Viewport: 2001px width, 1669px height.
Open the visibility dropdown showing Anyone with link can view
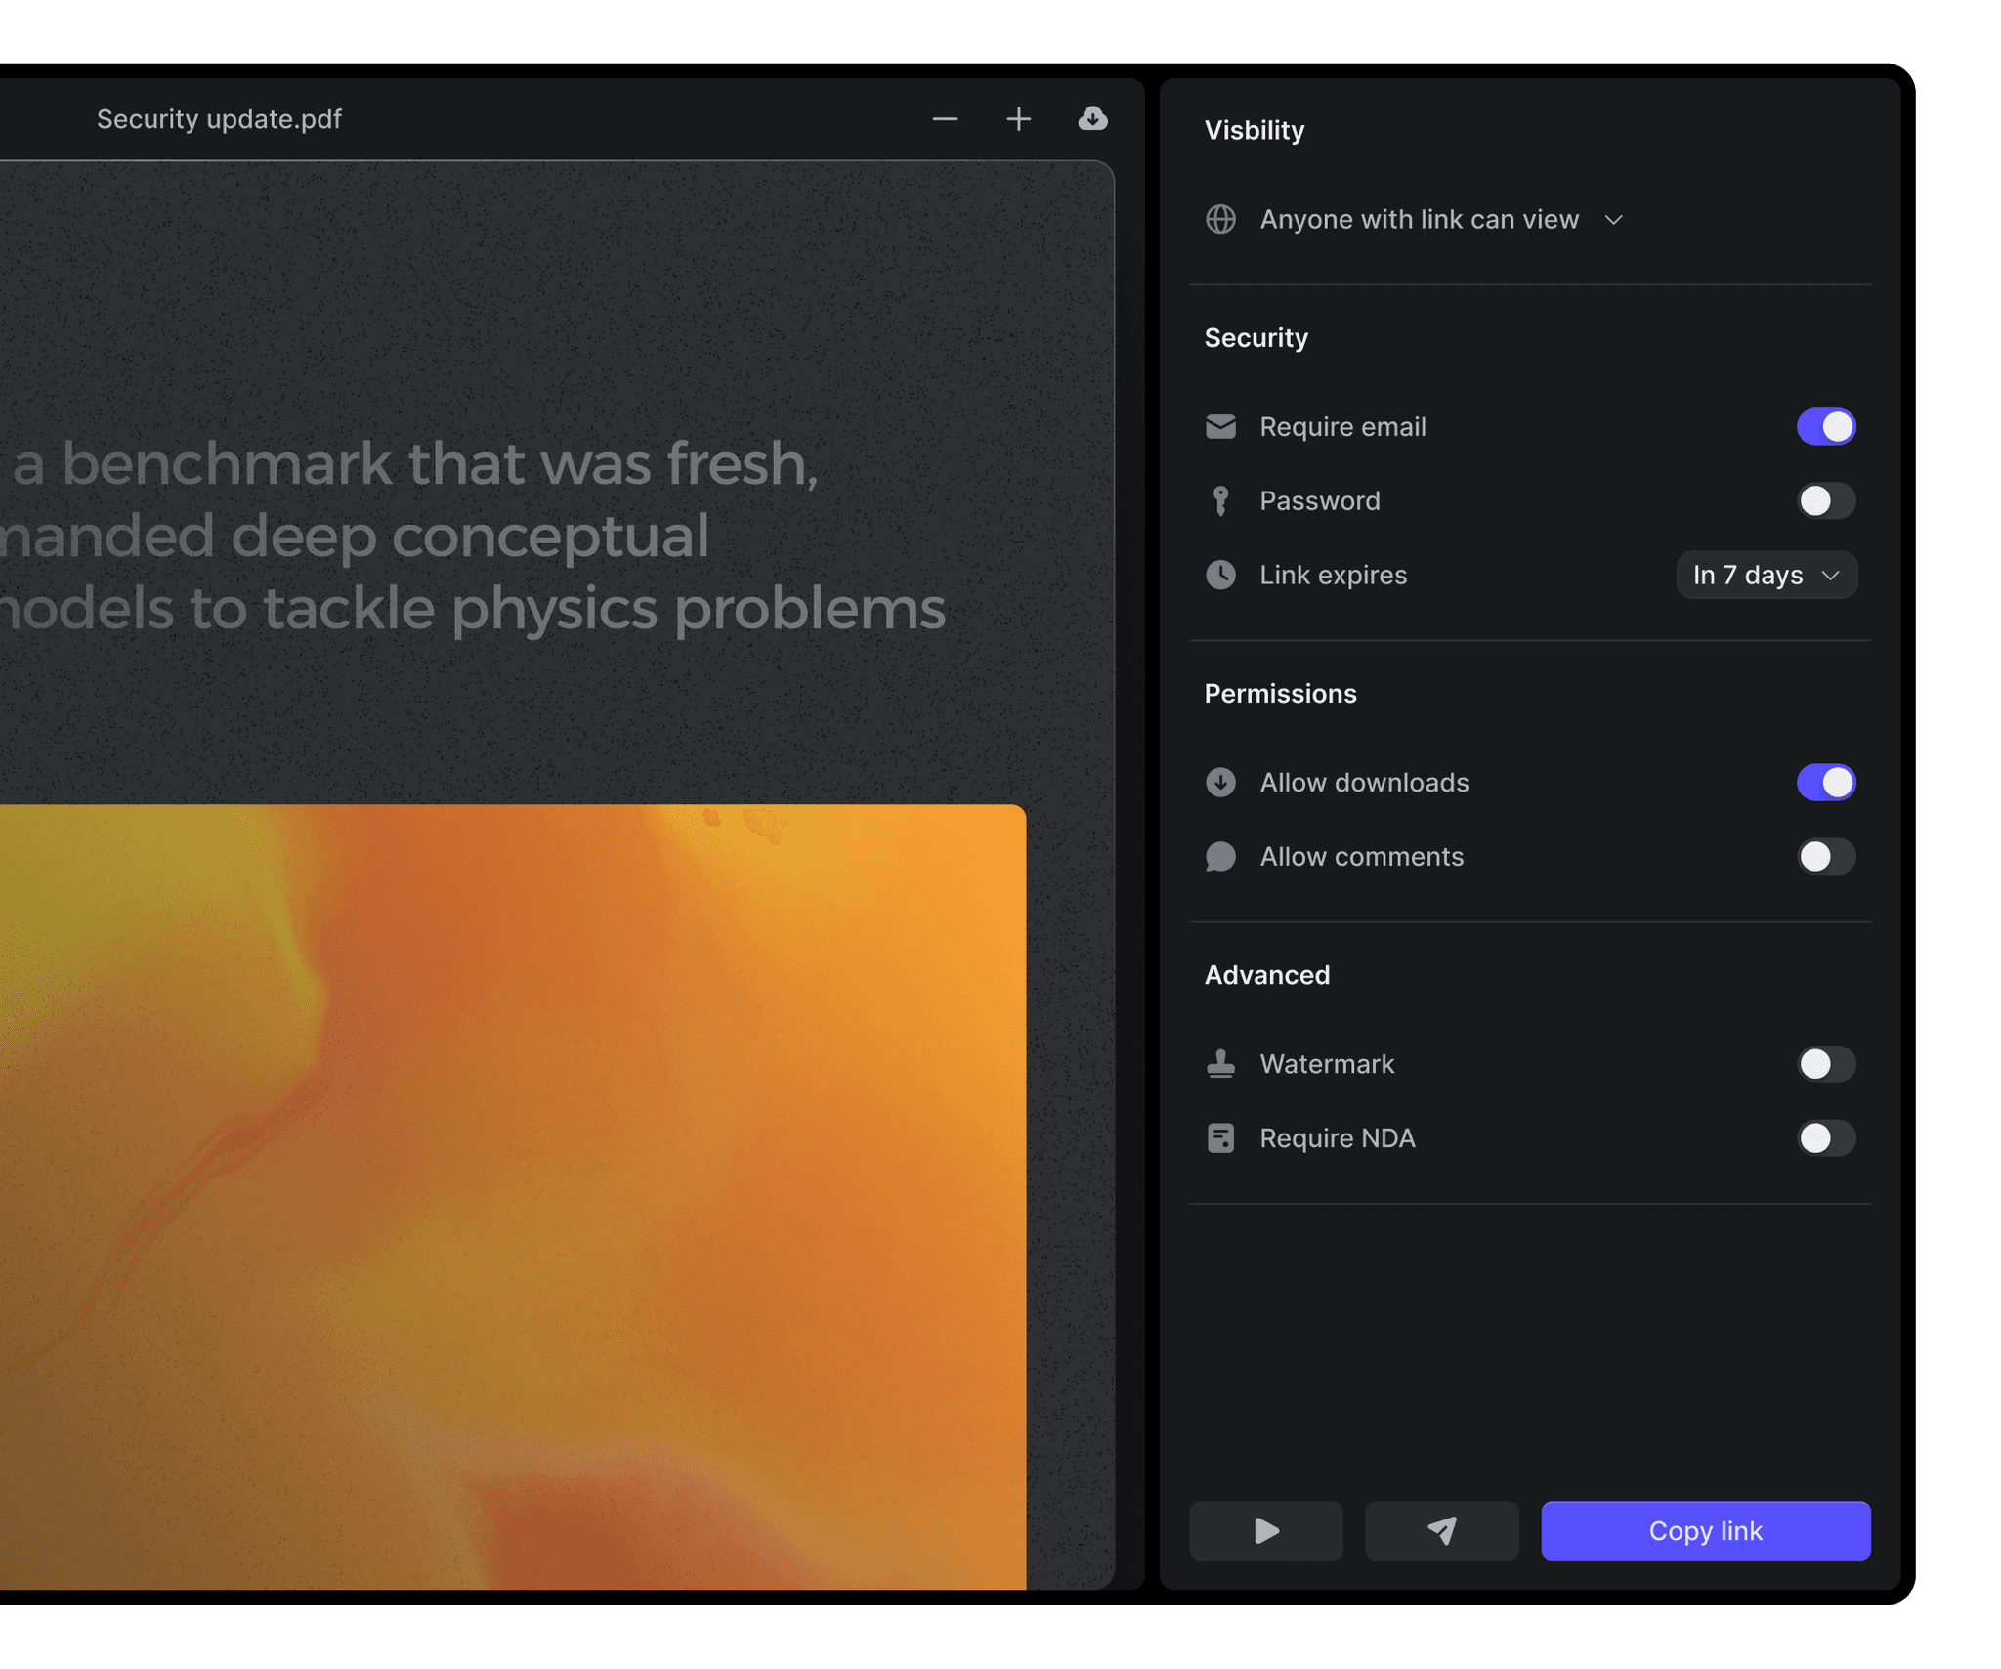[1420, 219]
